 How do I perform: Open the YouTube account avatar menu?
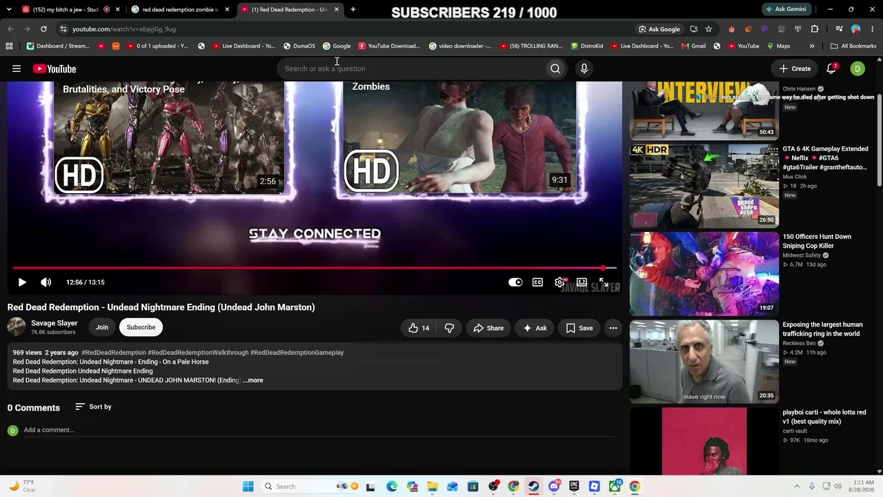click(x=857, y=68)
